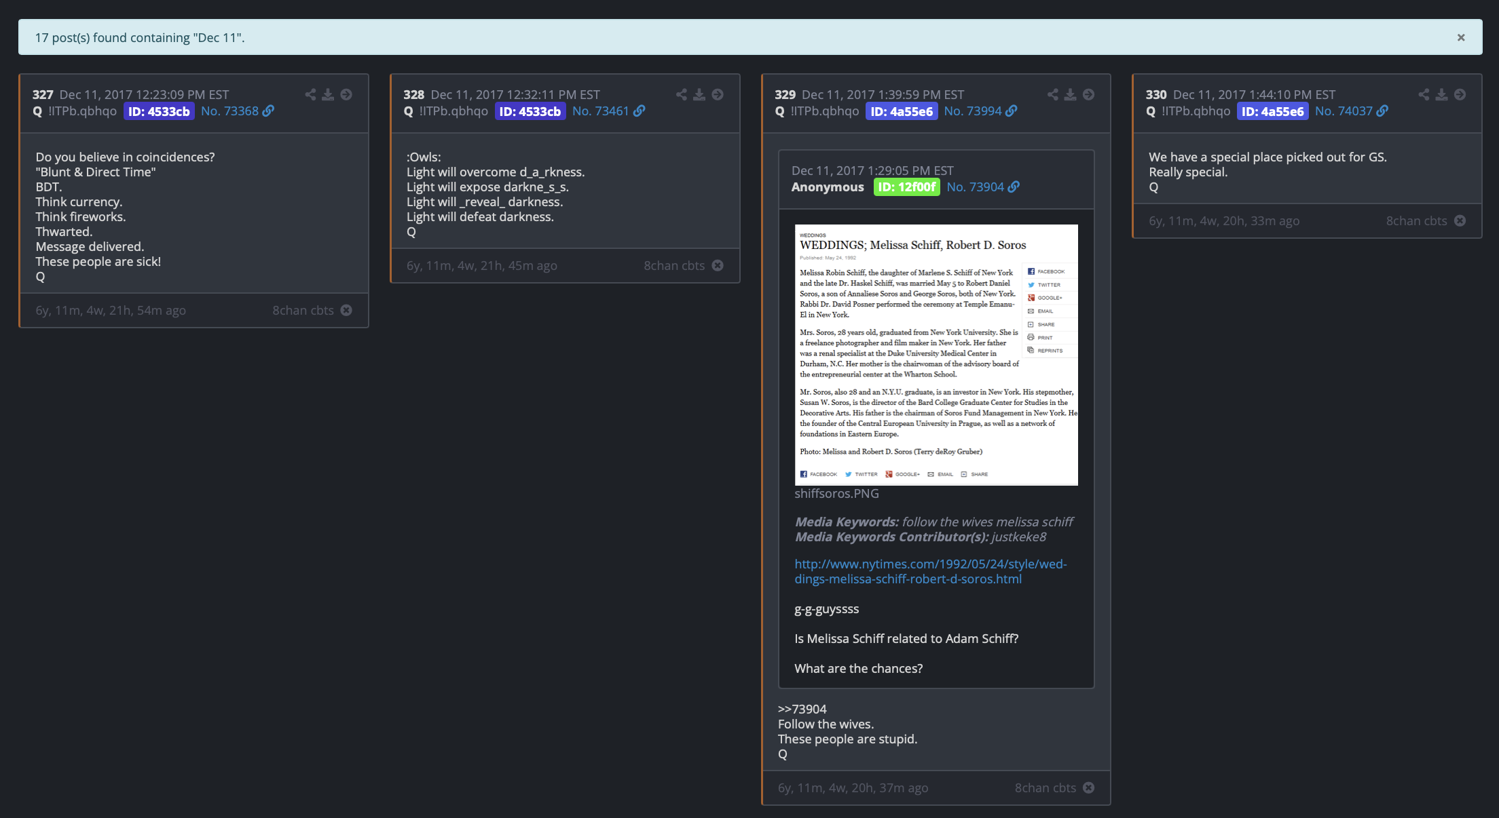Open post 329 arrow icon
1499x818 pixels.
tap(1089, 94)
